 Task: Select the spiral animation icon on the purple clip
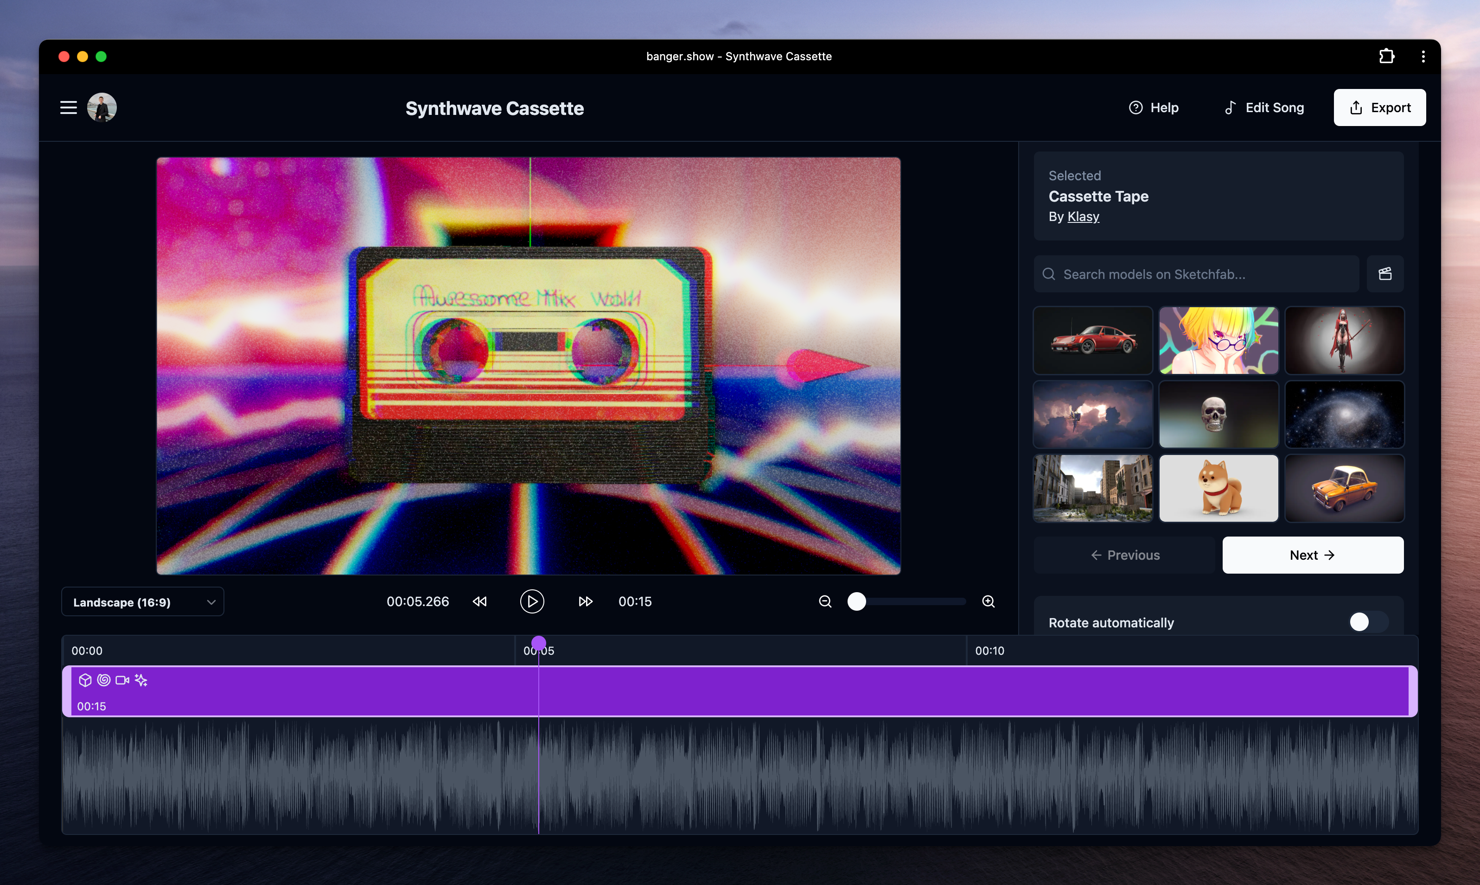point(103,680)
